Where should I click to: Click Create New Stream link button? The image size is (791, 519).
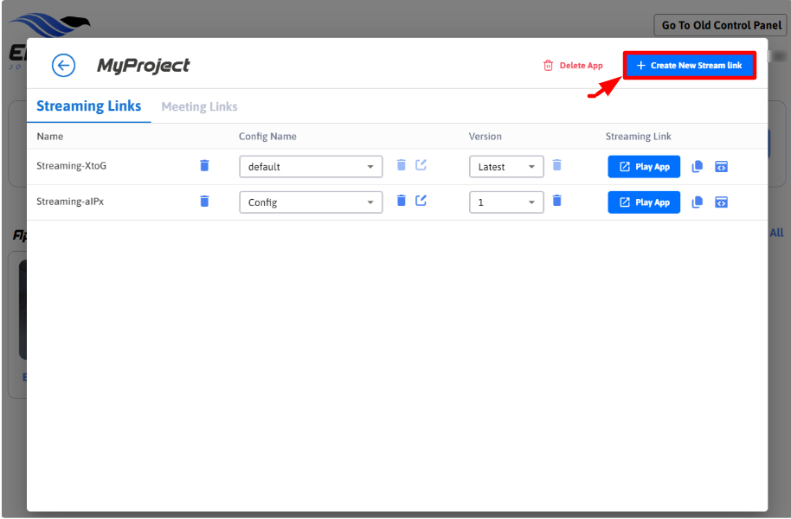tap(689, 66)
